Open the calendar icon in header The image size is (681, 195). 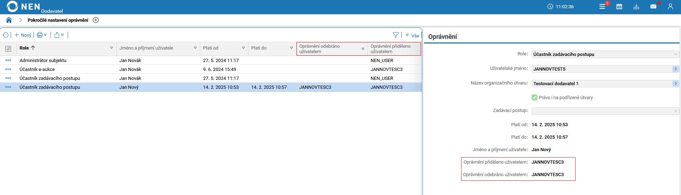(x=619, y=6)
